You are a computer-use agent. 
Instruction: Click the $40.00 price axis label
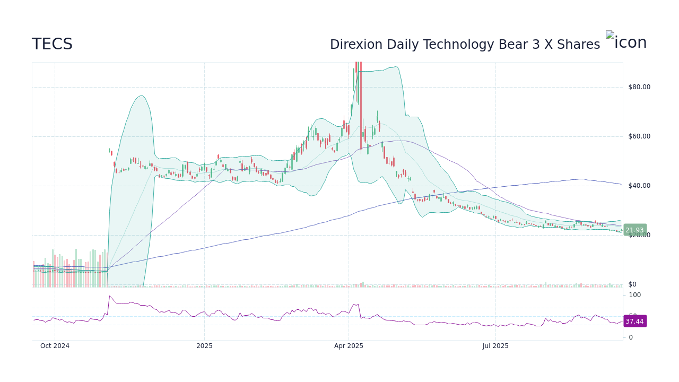coord(639,186)
